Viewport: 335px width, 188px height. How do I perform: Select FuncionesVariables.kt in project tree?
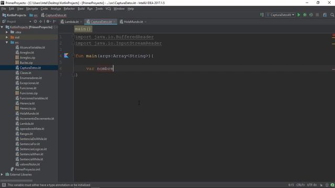pyautogui.click(x=33, y=98)
